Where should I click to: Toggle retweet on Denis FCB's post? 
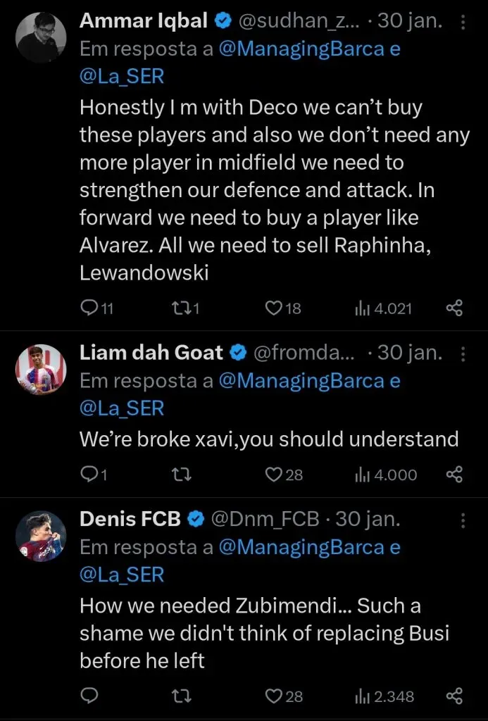[181, 696]
